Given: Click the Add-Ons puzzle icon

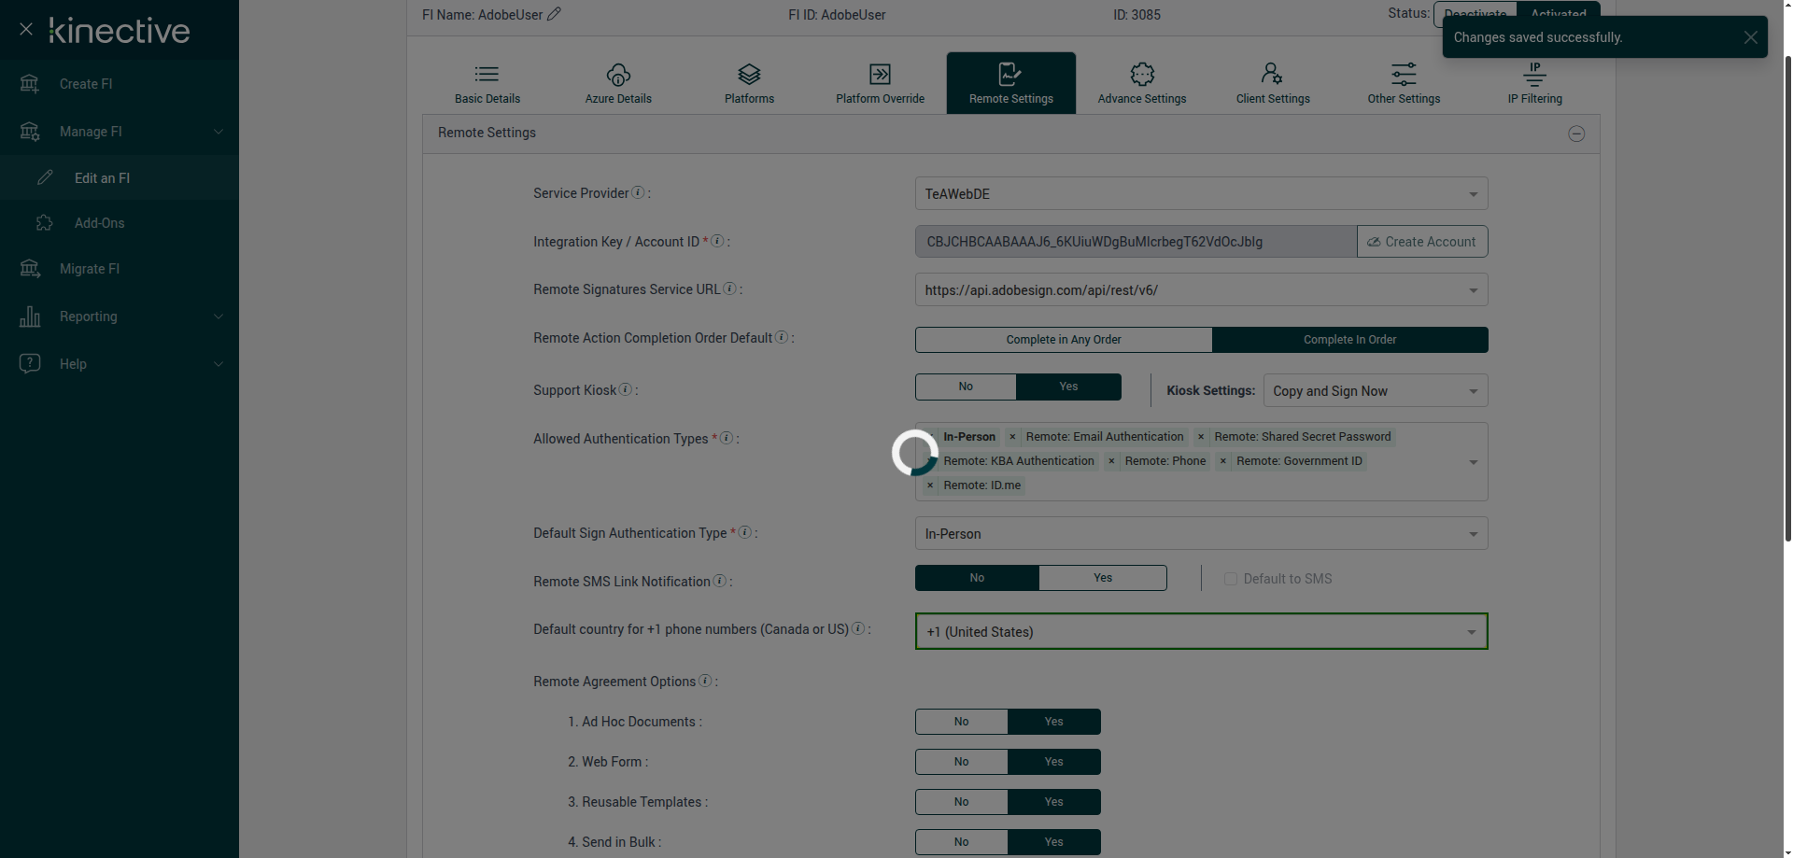Looking at the screenshot, I should coord(45,223).
